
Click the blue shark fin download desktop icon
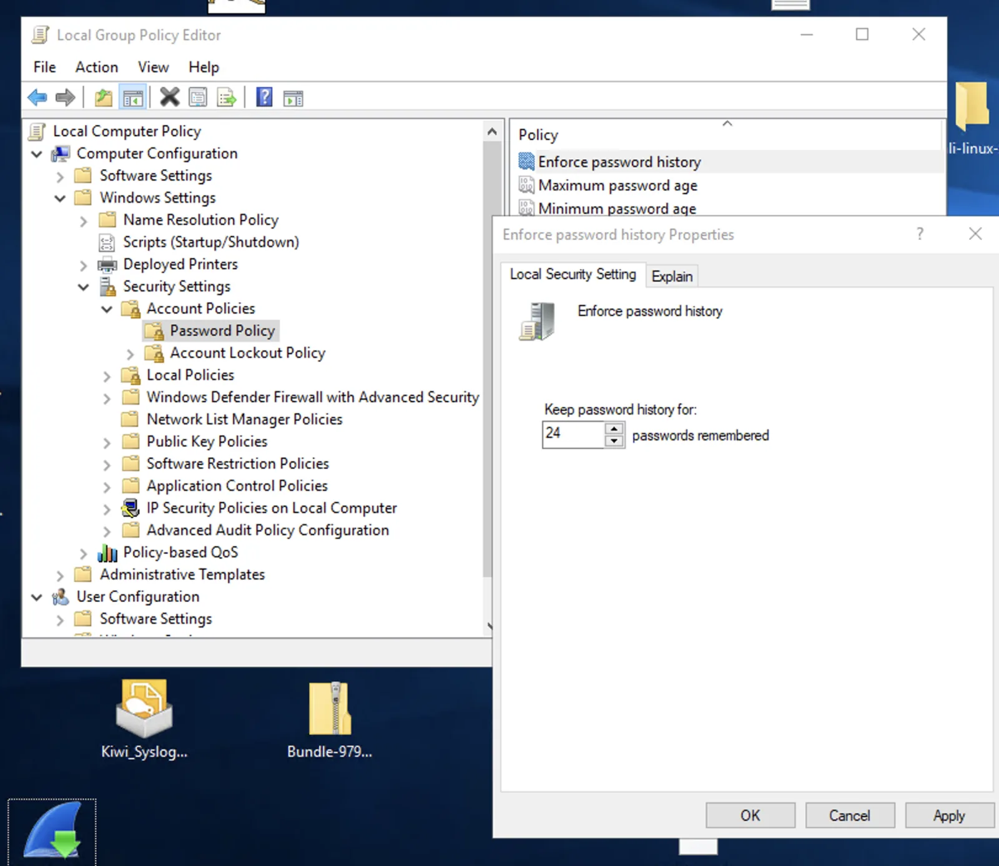point(52,830)
